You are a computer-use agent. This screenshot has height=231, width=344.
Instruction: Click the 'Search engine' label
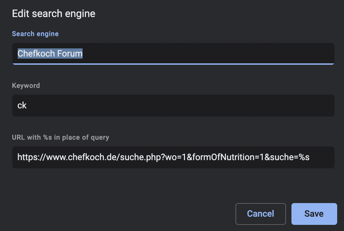[35, 33]
